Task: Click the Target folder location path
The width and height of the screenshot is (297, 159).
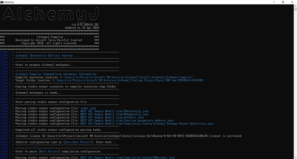Action: click(x=128, y=80)
